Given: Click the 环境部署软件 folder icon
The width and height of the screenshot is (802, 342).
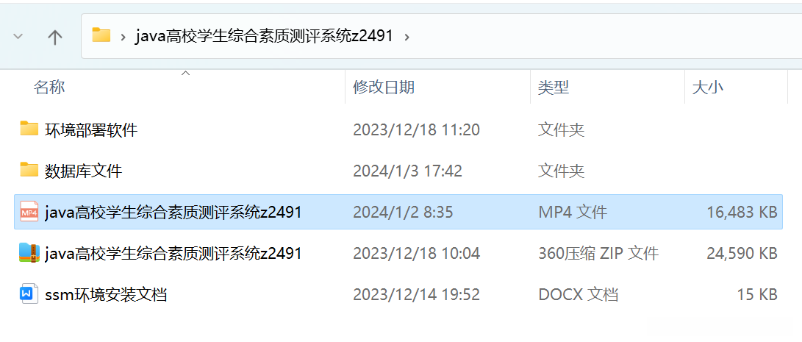Looking at the screenshot, I should pyautogui.click(x=29, y=129).
